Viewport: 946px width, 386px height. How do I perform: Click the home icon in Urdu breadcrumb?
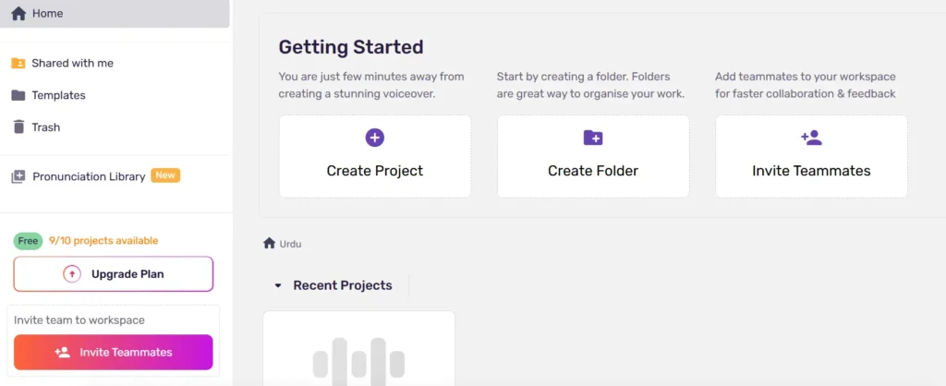click(x=269, y=244)
